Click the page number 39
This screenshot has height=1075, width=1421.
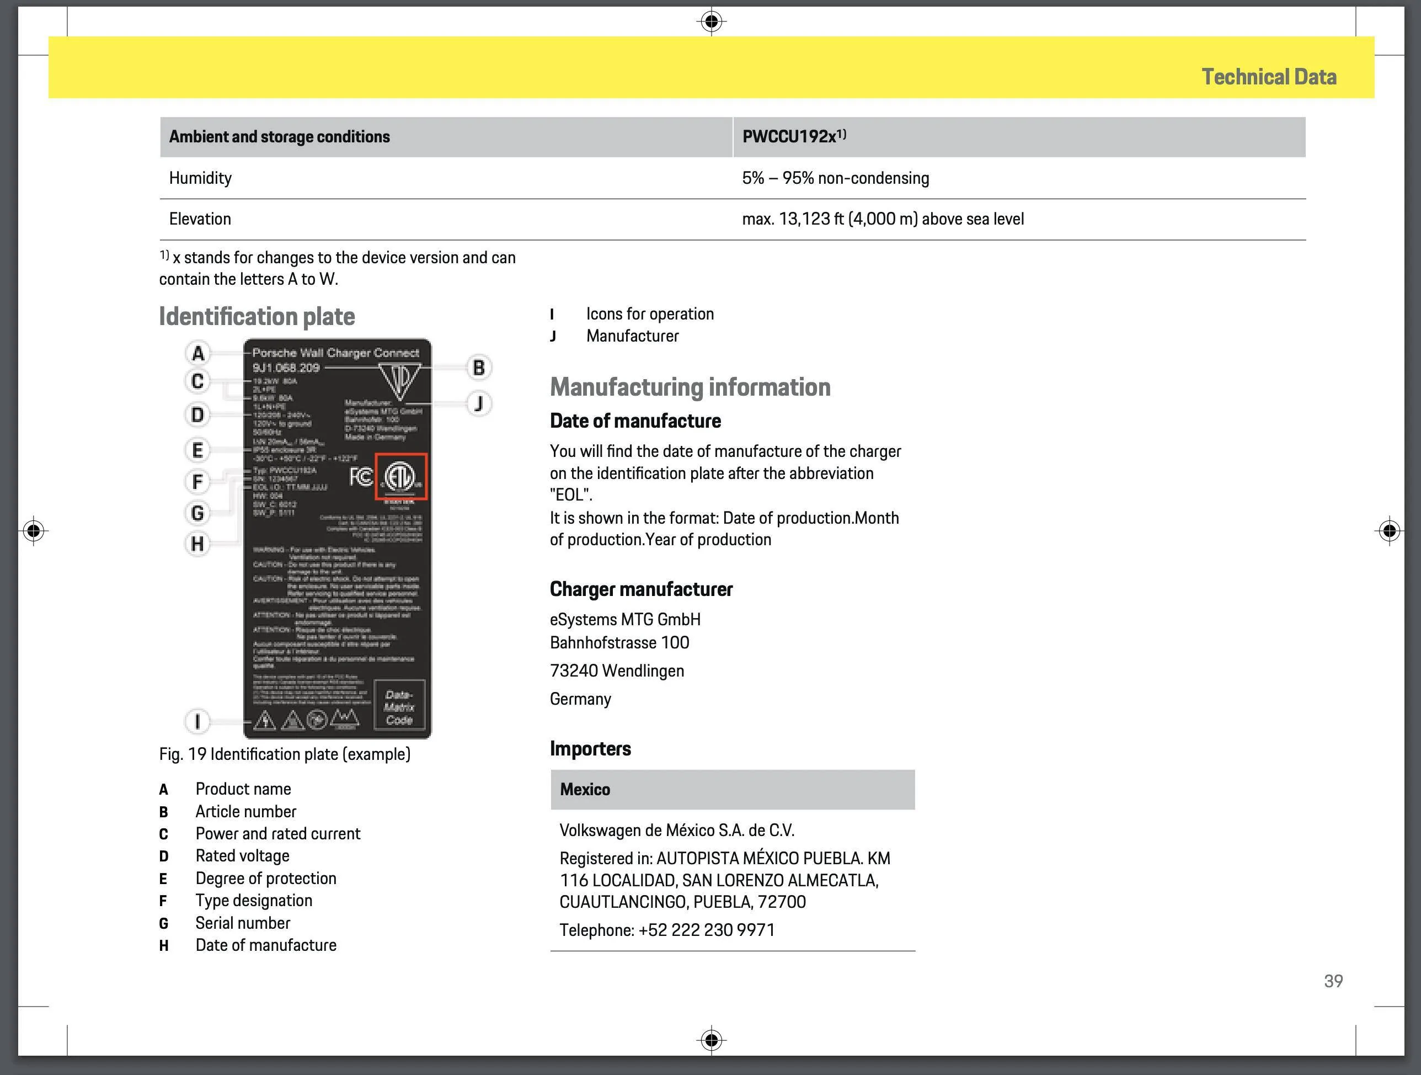tap(1333, 981)
